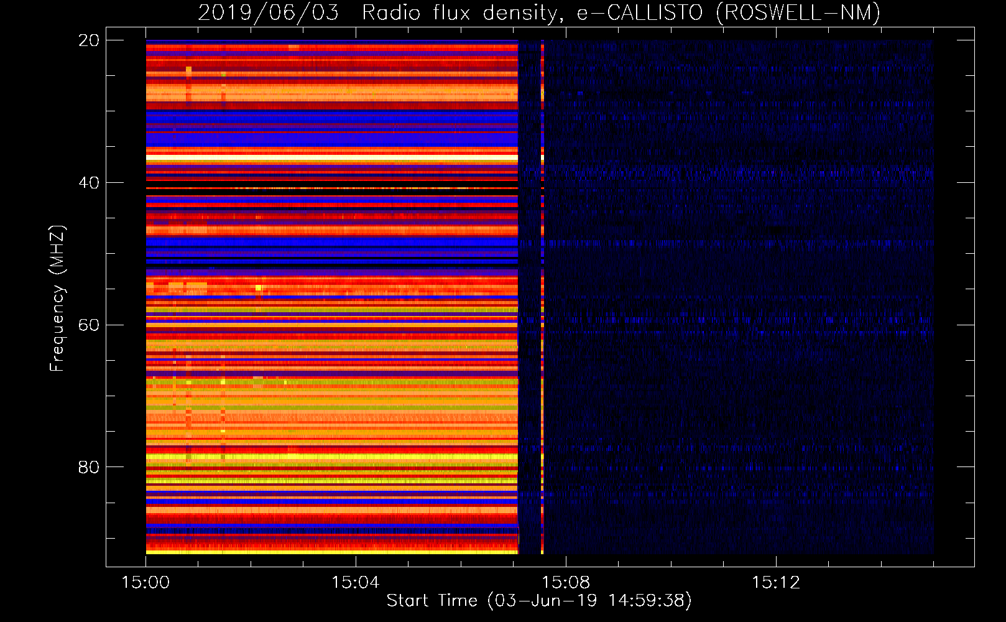1006x622 pixels.
Task: Click the 15:08 time axis label
Action: [x=565, y=582]
